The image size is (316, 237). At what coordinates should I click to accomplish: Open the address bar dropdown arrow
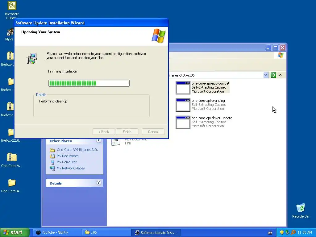pos(266,75)
